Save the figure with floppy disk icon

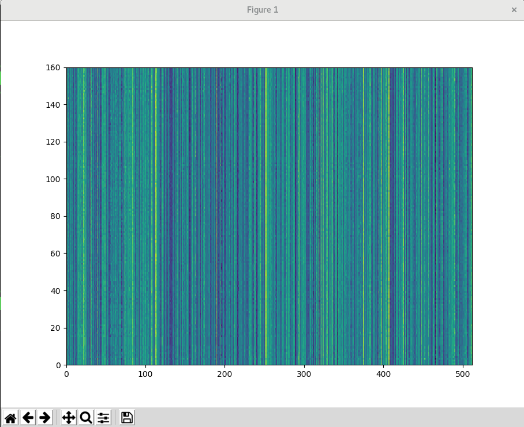click(x=127, y=418)
